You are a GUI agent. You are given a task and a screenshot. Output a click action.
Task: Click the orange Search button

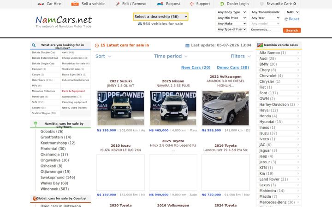point(292,30)
